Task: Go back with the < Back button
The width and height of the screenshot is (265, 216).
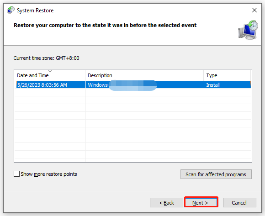Action: [166, 202]
